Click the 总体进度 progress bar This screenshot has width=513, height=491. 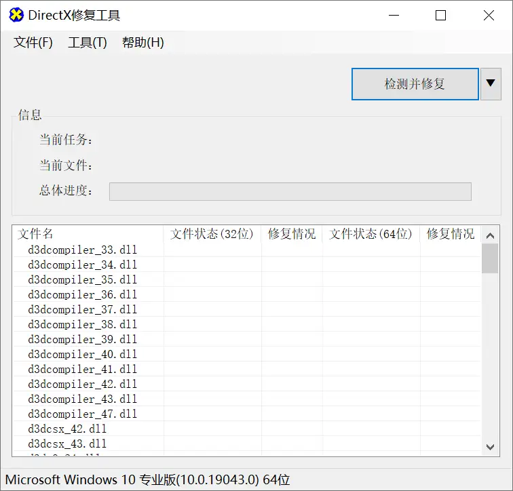(290, 191)
